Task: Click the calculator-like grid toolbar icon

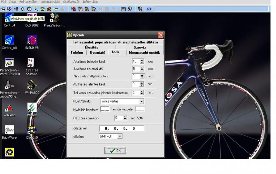Action: point(123,9)
